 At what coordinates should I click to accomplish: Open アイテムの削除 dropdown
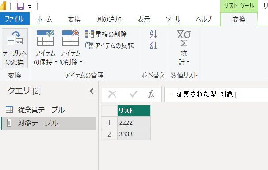(x=71, y=48)
